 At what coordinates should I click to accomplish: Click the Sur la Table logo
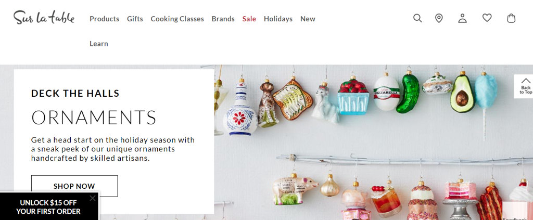tap(44, 17)
